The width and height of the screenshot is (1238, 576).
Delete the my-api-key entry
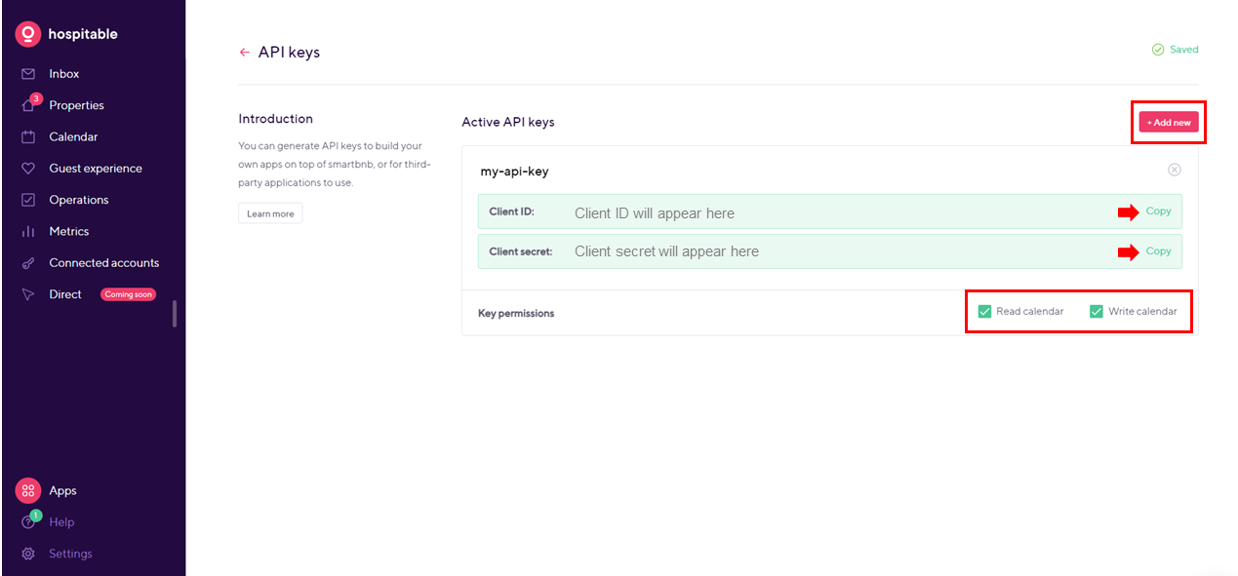point(1175,170)
